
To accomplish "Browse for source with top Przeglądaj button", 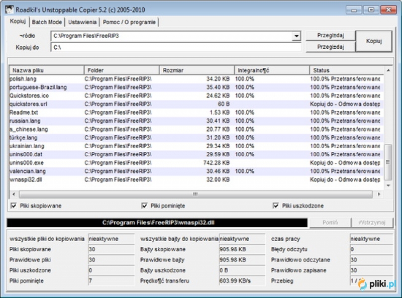I will pos(331,35).
